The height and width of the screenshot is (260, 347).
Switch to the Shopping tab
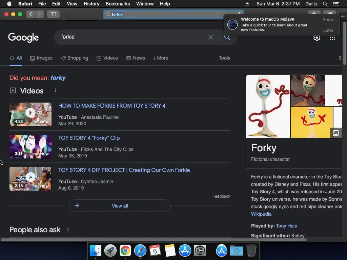(x=75, y=58)
